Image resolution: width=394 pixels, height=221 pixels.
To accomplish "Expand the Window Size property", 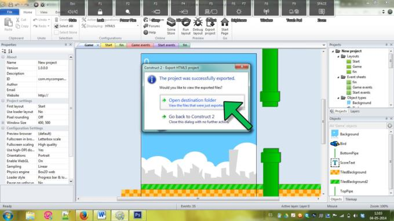I will tap(3, 123).
